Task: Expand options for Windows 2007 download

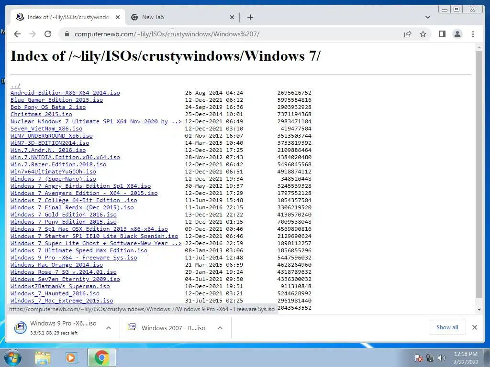Action: [220, 328]
